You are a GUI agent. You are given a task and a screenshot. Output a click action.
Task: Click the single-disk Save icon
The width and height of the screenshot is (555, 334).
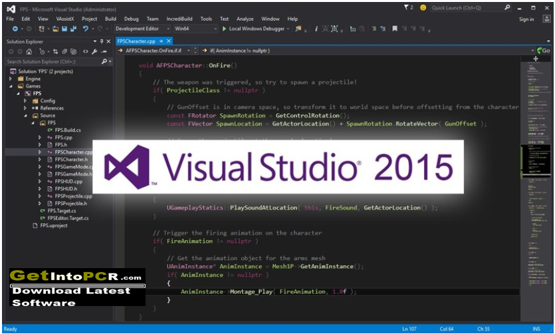(64, 29)
